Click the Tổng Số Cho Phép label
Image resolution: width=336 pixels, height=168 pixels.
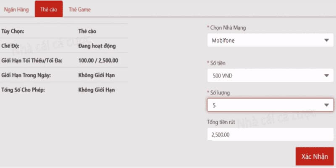click(x=23, y=90)
